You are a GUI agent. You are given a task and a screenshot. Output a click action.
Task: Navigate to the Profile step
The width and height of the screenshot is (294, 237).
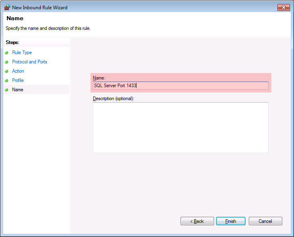point(18,80)
